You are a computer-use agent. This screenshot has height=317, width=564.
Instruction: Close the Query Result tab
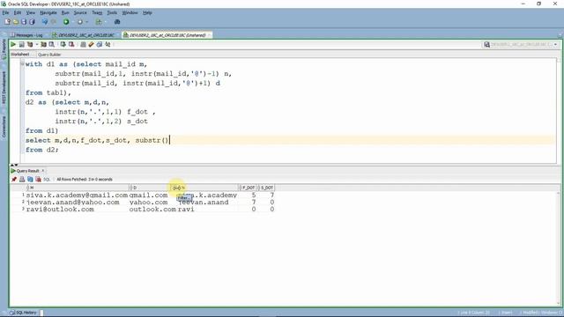point(43,171)
